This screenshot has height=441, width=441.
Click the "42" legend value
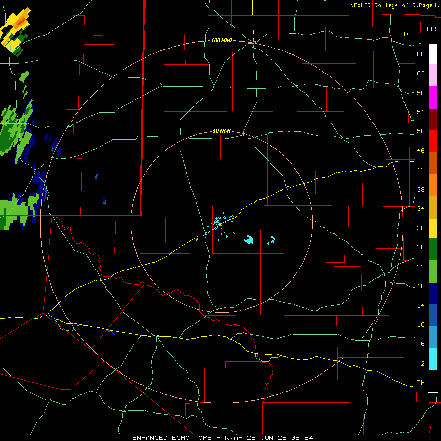[x=421, y=170]
